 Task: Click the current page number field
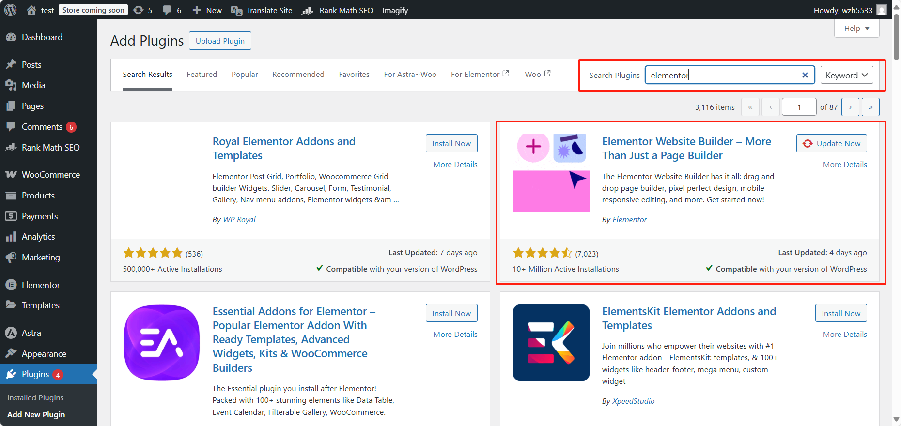click(799, 107)
